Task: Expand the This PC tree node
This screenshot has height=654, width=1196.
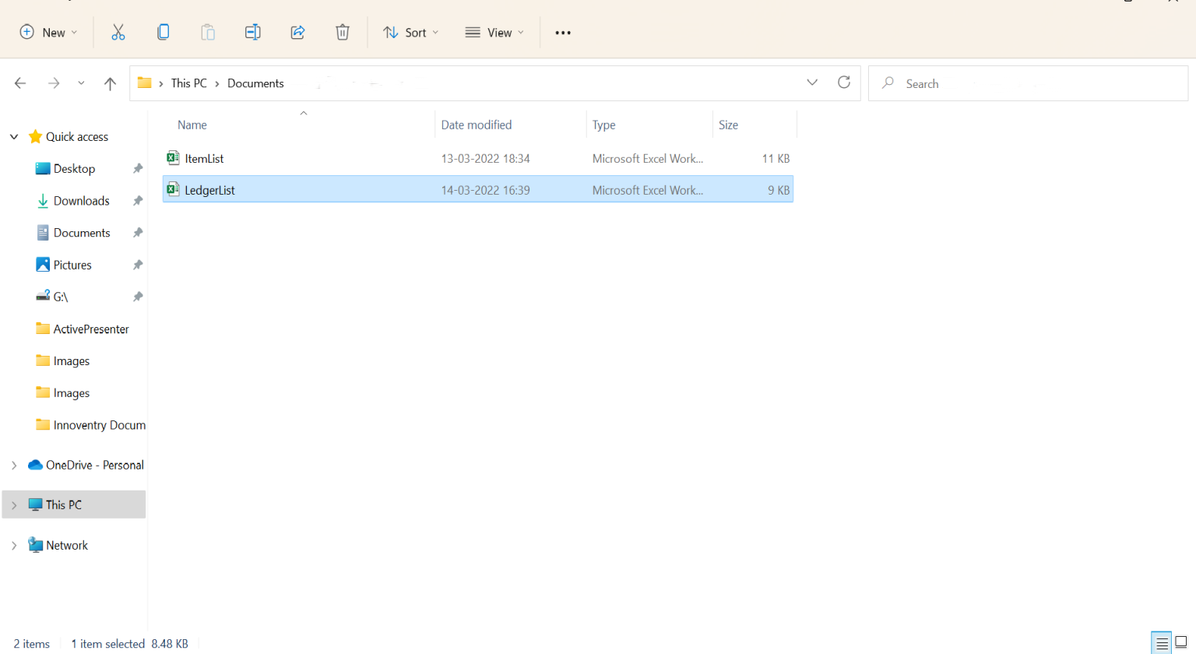Action: 14,505
